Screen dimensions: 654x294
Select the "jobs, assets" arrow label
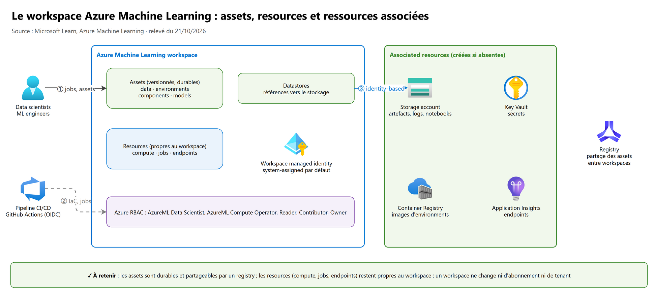point(76,89)
